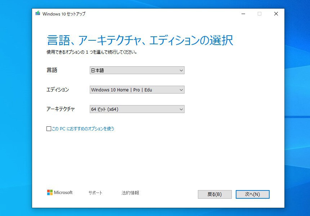Minimize the Windows 10 セットアップ window

click(x=243, y=14)
